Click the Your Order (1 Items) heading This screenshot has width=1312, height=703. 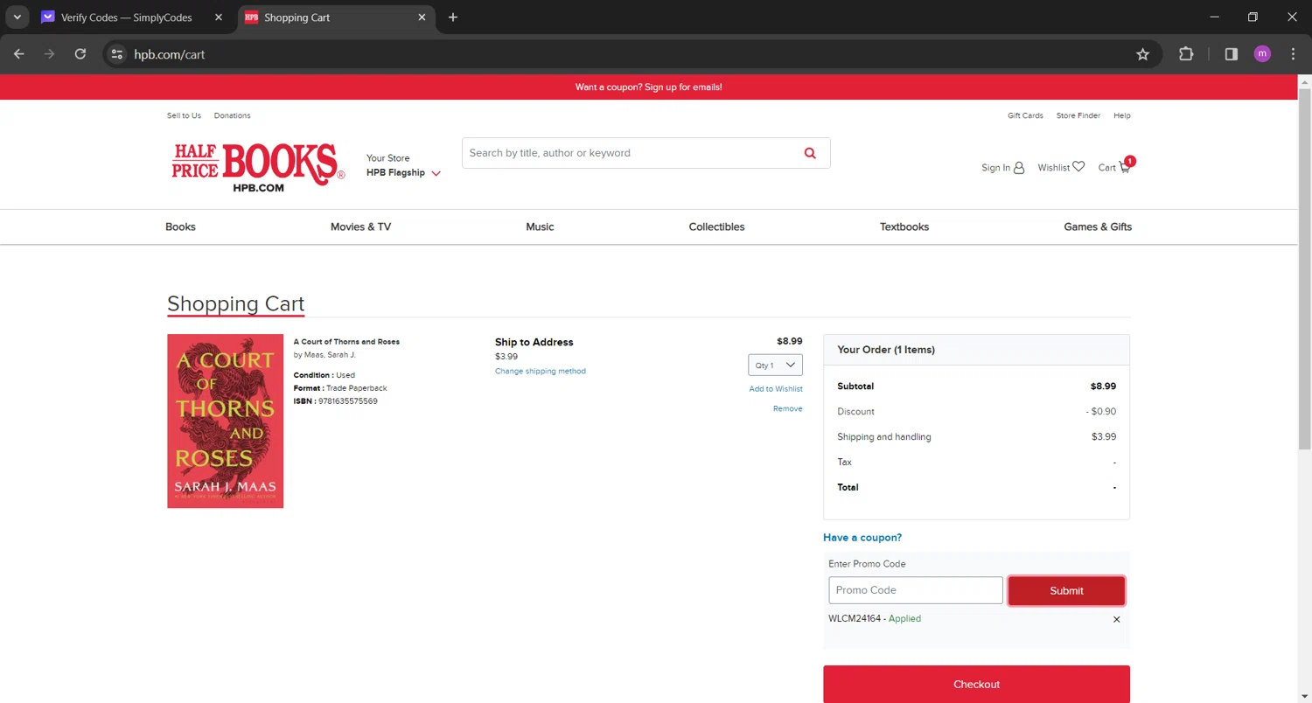pos(886,350)
